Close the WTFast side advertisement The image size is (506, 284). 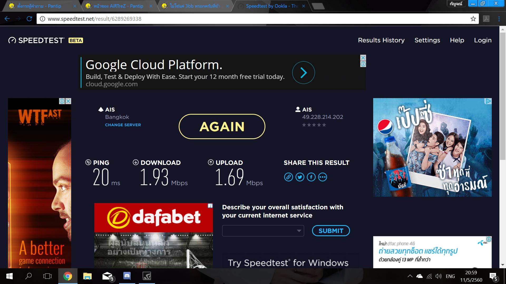pos(68,101)
